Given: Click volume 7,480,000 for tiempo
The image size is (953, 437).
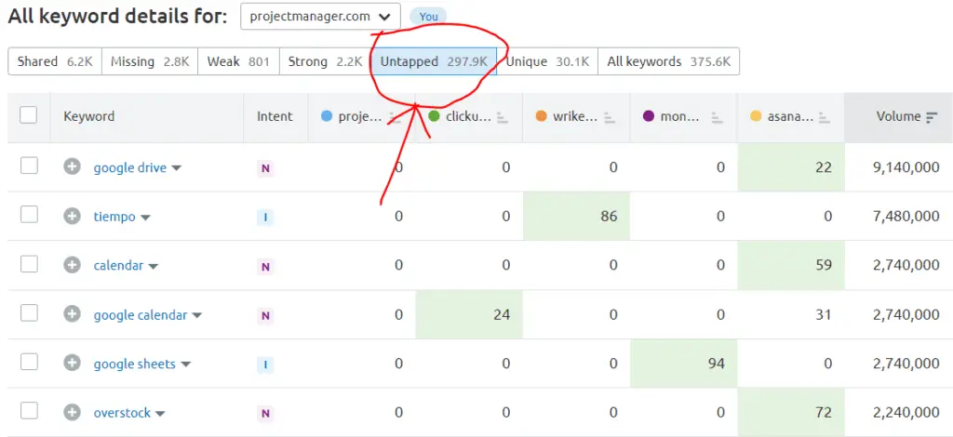Looking at the screenshot, I should point(906,216).
